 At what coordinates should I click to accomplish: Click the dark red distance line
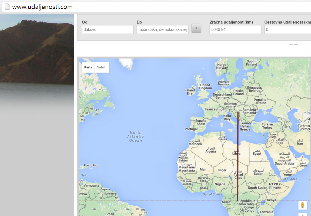[238, 156]
